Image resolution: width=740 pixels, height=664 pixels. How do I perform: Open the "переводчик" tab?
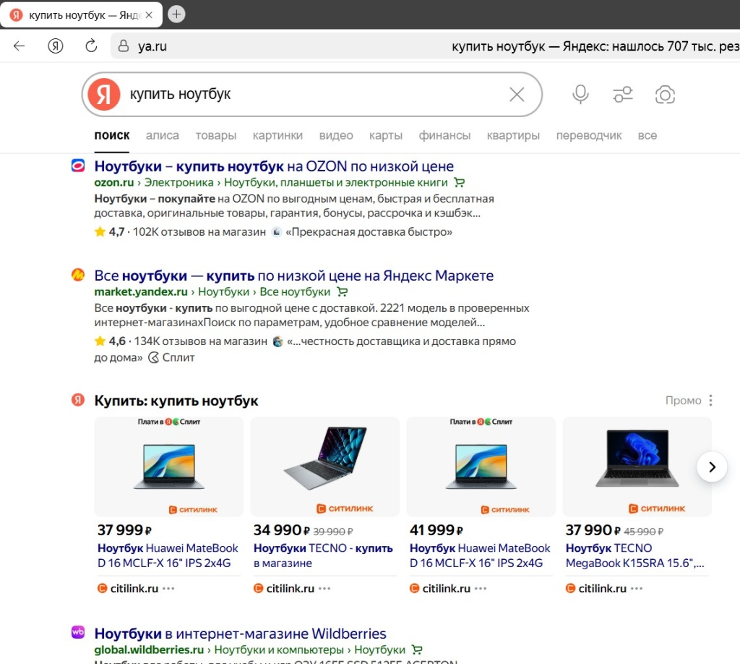(x=588, y=135)
